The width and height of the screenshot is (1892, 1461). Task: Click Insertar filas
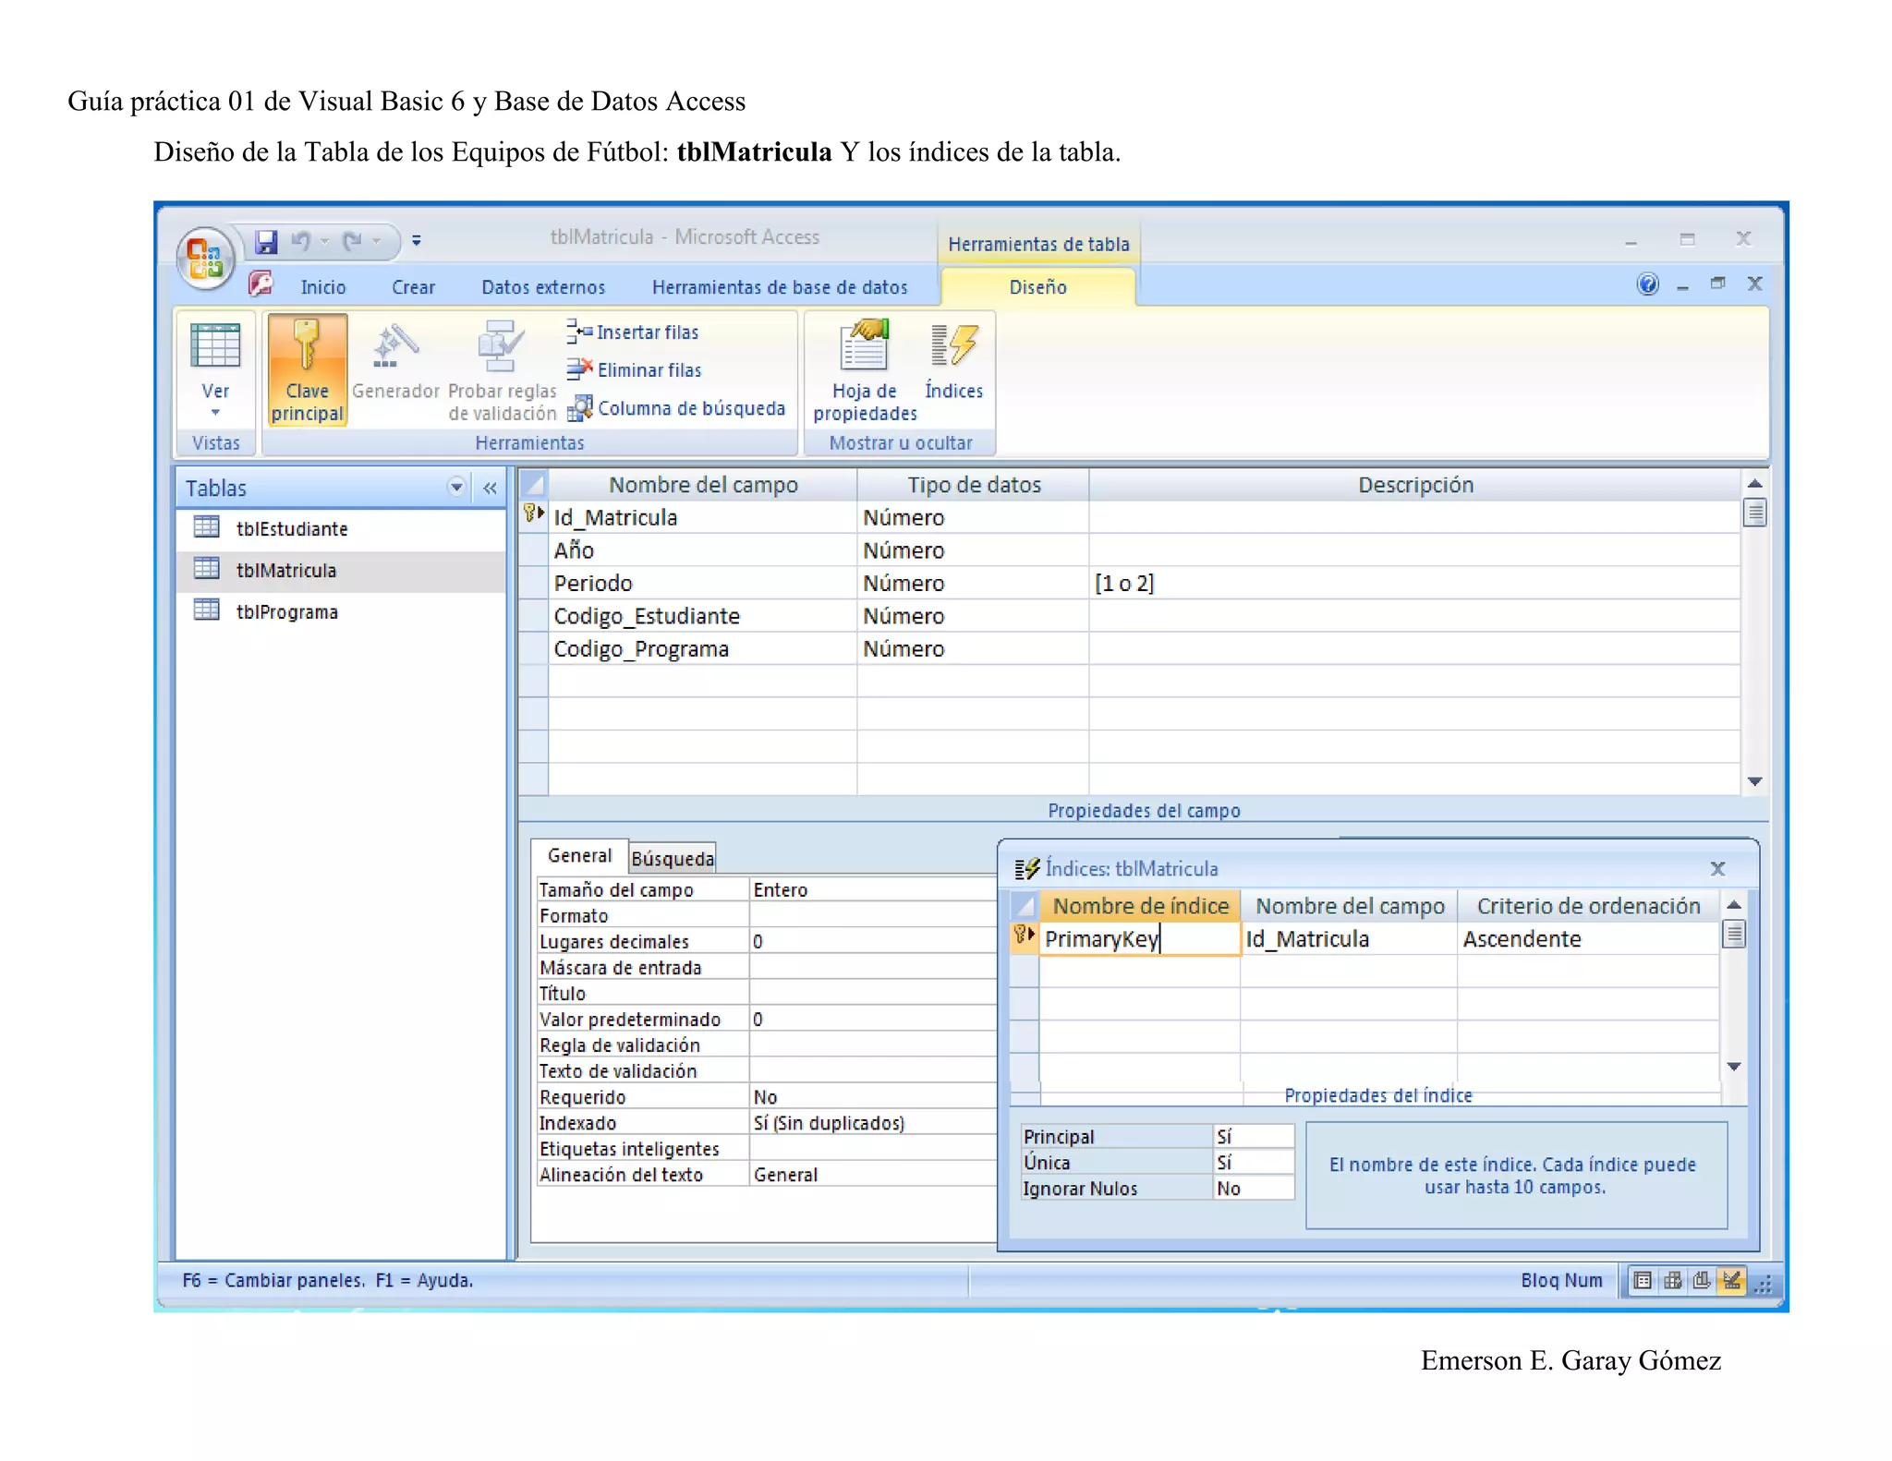pyautogui.click(x=634, y=332)
